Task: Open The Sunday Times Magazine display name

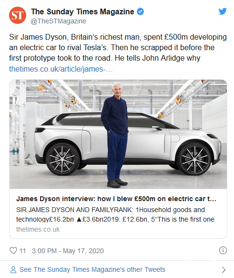Action: click(x=82, y=11)
